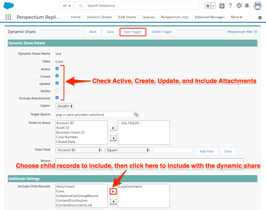Open the Cipher Base64 dropdown
This screenshot has height=210, width=266.
(64, 106)
